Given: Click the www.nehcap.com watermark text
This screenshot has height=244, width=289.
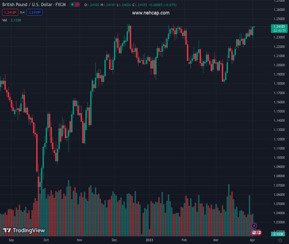Looking at the screenshot, I should click(x=151, y=13).
